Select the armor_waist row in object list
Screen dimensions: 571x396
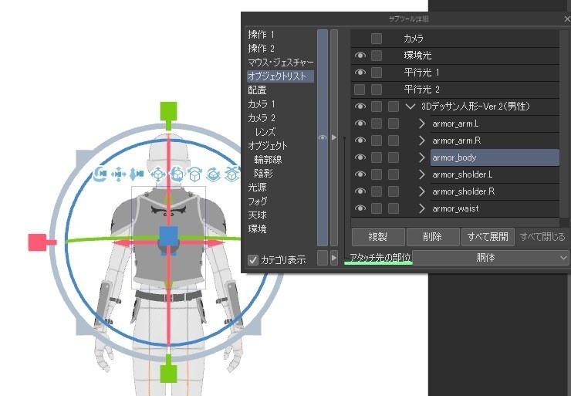pos(495,208)
